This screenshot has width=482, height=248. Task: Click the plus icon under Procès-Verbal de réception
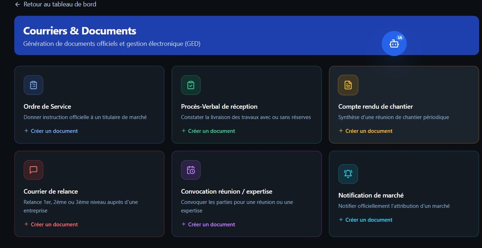184,131
